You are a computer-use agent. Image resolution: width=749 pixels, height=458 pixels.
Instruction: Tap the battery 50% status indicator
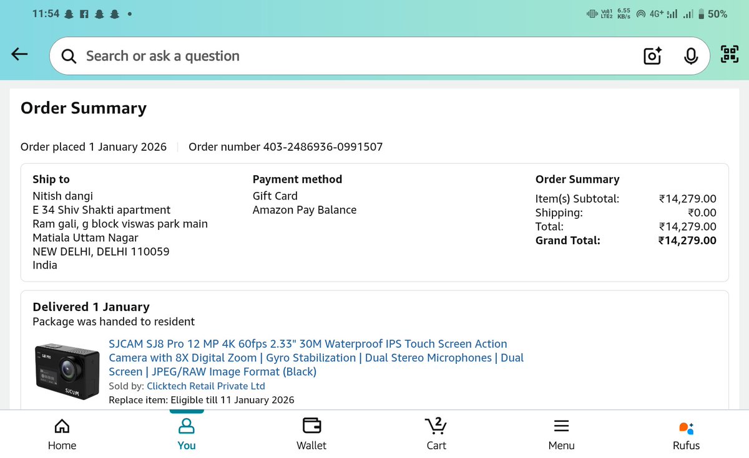coord(713,14)
